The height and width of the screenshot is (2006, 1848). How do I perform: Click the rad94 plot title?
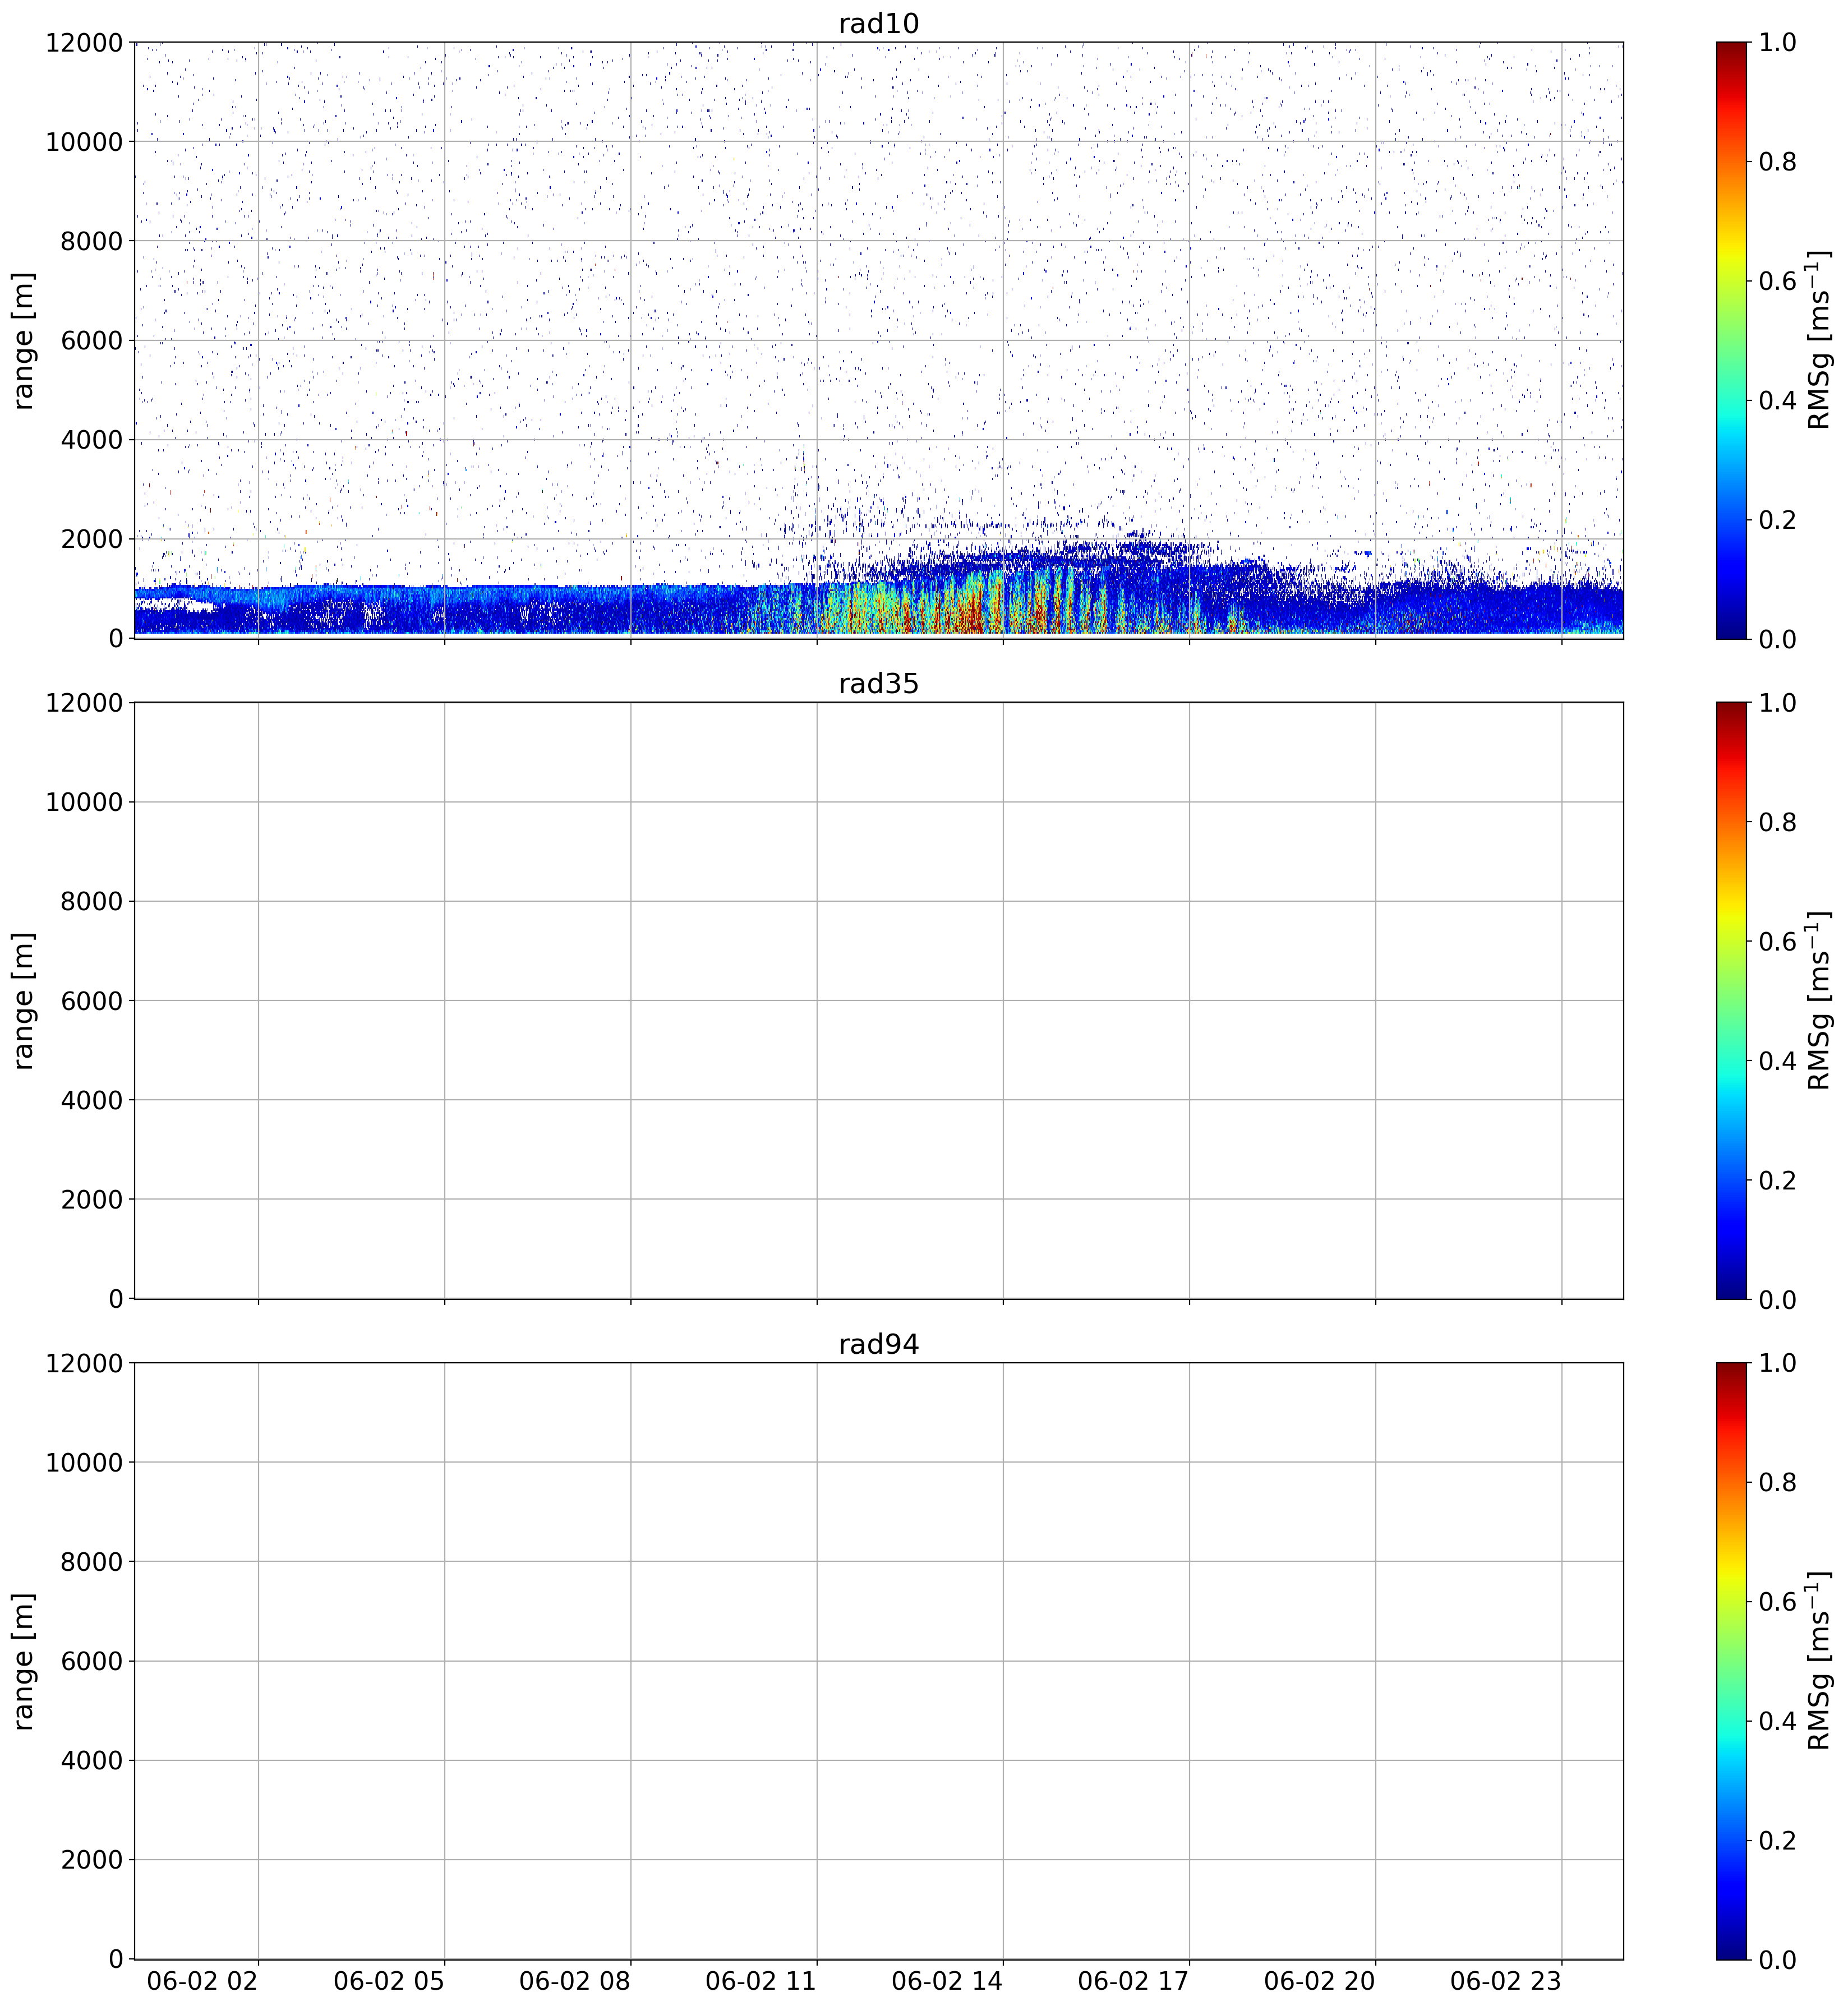click(878, 1345)
